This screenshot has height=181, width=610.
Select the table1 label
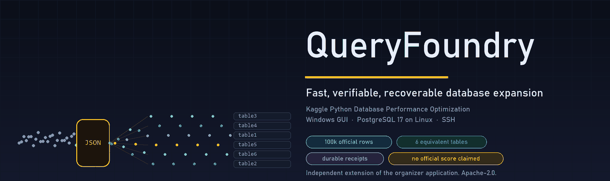click(x=262, y=135)
